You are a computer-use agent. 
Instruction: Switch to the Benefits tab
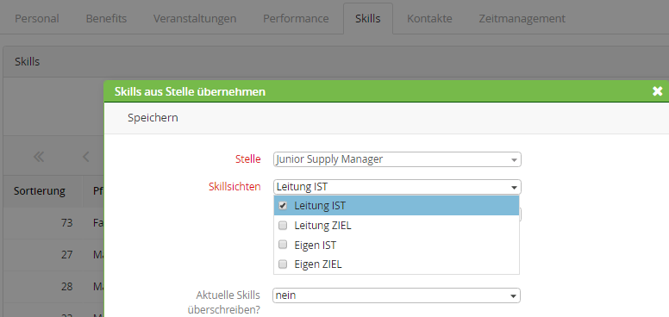pyautogui.click(x=106, y=19)
